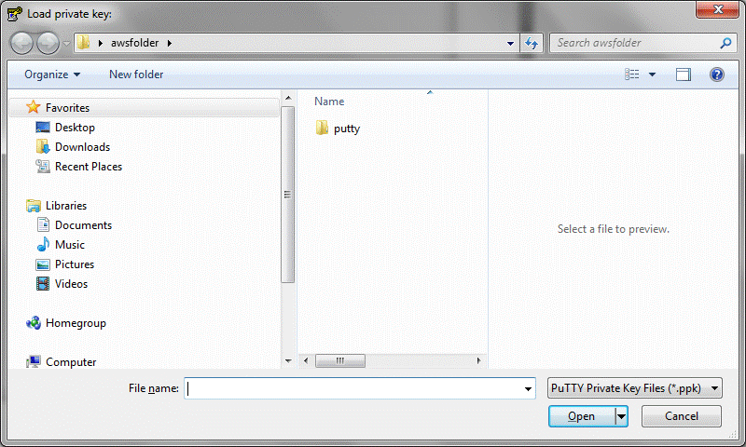Click the putty folder icon
The image size is (746, 447).
point(322,128)
